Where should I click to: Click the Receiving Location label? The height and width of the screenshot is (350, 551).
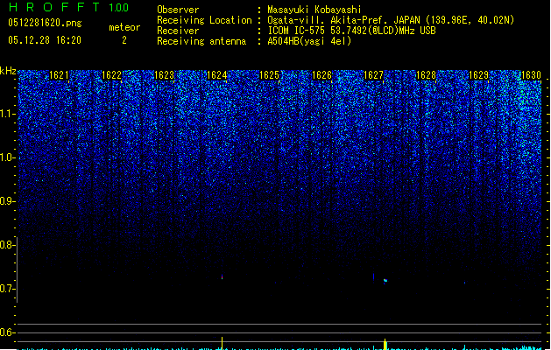point(204,20)
